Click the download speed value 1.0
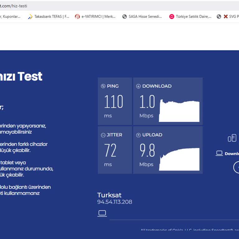Image resolution: width=239 pixels, height=239 pixels. click(x=147, y=101)
